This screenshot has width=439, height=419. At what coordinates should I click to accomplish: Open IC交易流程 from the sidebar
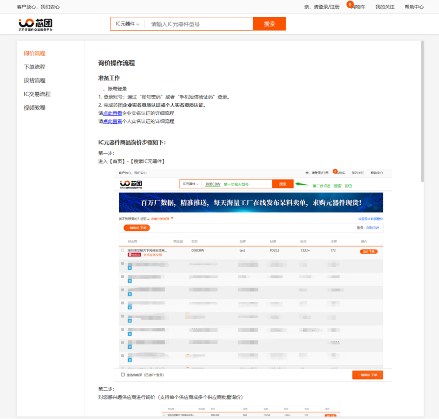pyautogui.click(x=37, y=94)
